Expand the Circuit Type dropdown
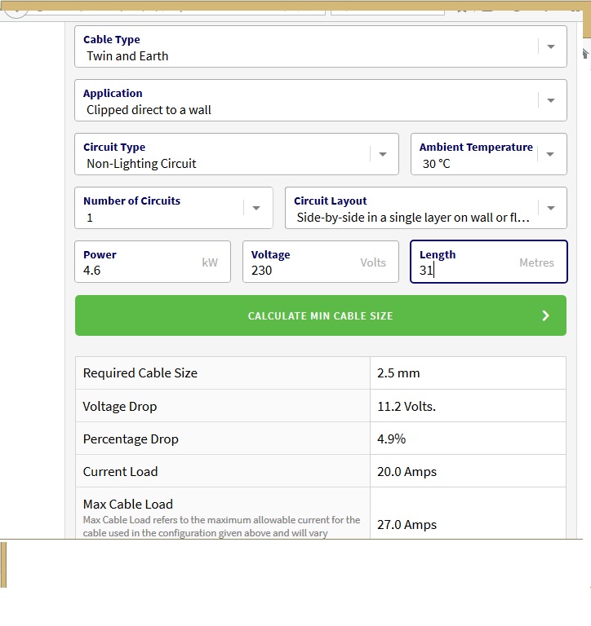Image resolution: width=591 pixels, height=626 pixels. [x=382, y=154]
